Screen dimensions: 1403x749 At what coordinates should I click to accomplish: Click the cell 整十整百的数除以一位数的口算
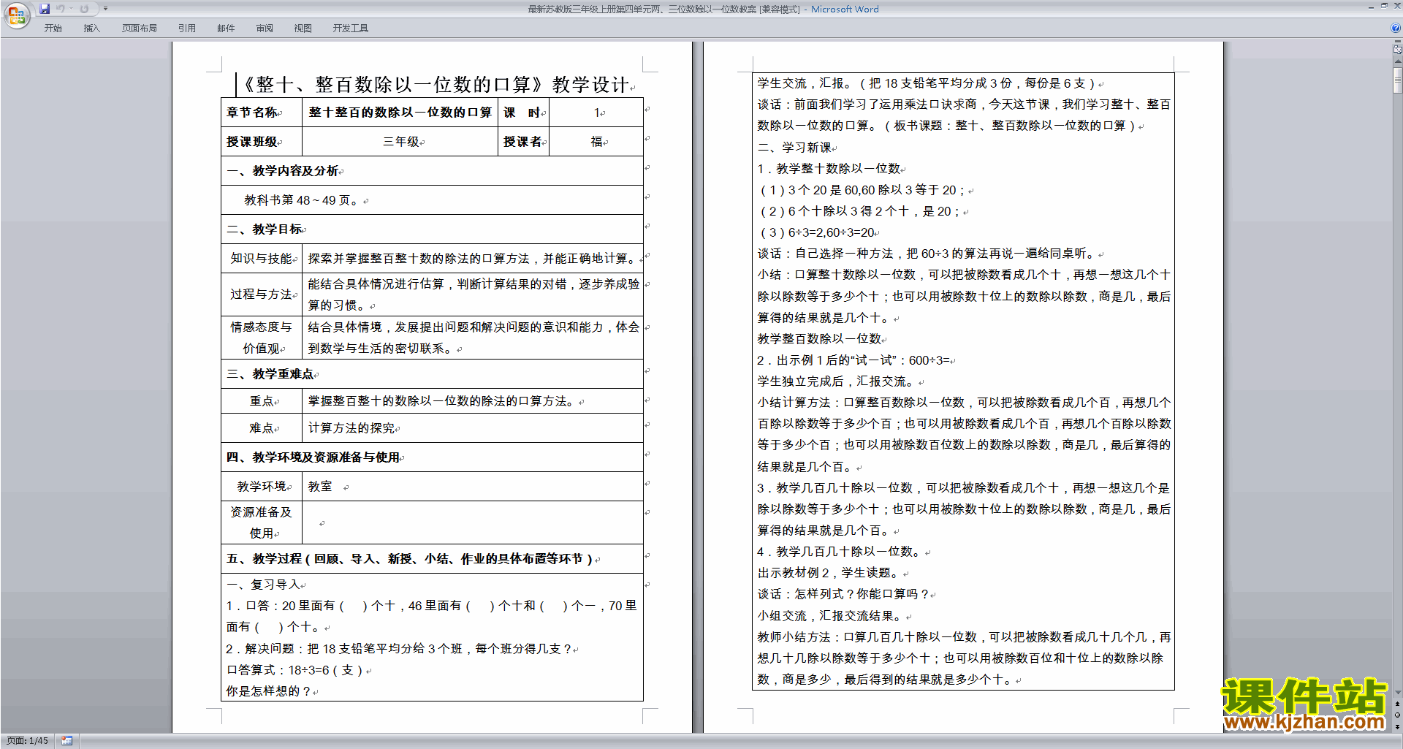(x=400, y=113)
